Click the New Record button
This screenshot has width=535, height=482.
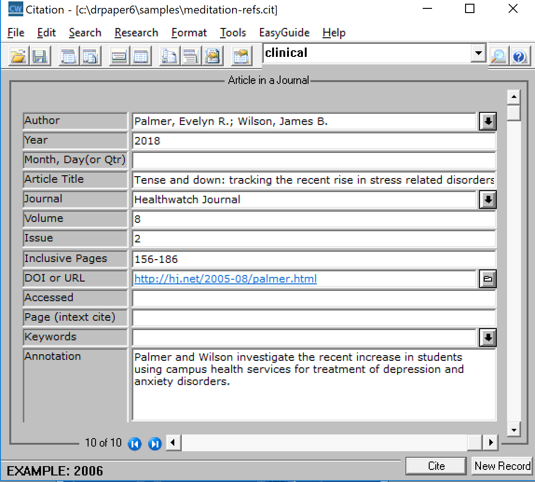point(502,466)
